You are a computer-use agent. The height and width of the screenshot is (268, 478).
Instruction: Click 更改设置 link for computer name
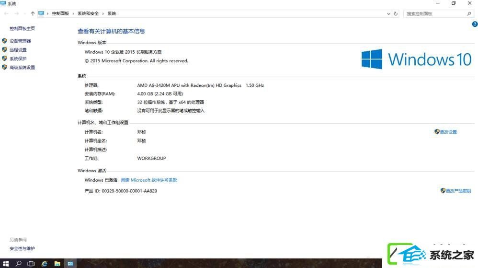tap(448, 132)
